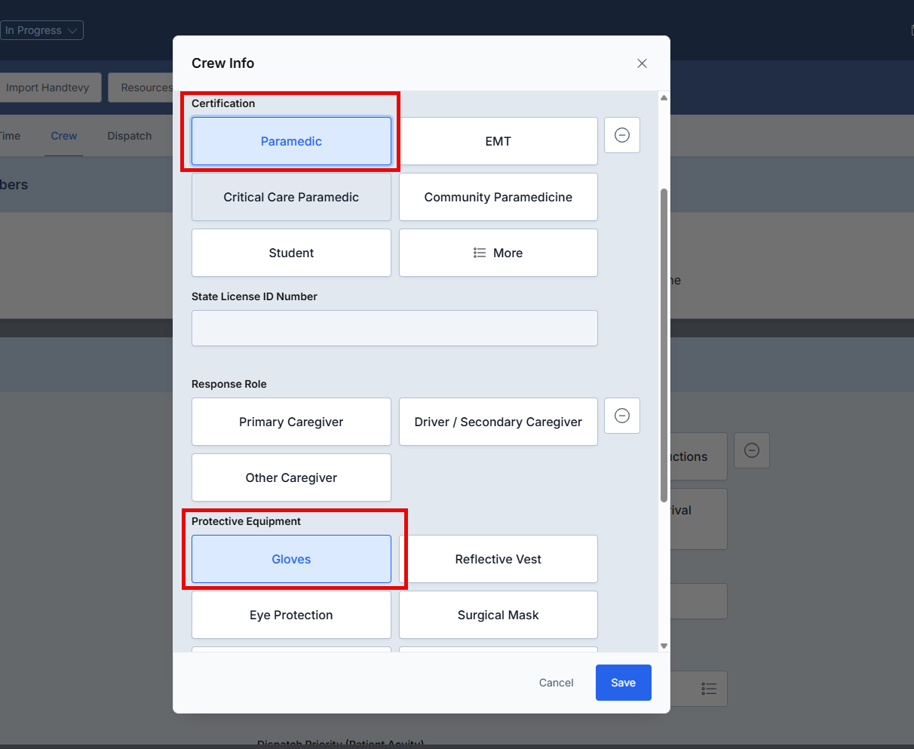The image size is (914, 749).
Task: Select Student certification option
Action: click(x=291, y=253)
